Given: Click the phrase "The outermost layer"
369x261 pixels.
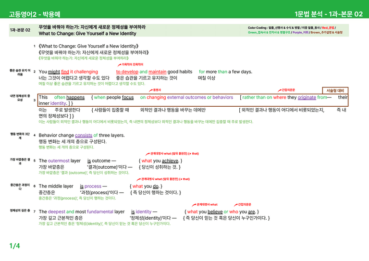Looking at the screenshot, I should click(60, 161).
